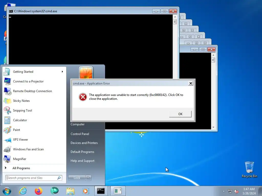The height and width of the screenshot is (196, 262).
Task: Show hidden system tray icons
Action: 224,191
